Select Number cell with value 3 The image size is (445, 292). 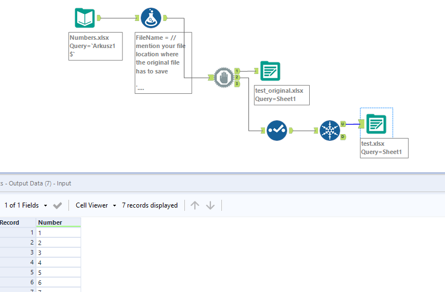pos(59,253)
